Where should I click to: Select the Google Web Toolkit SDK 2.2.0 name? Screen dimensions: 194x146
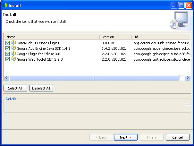(40, 59)
